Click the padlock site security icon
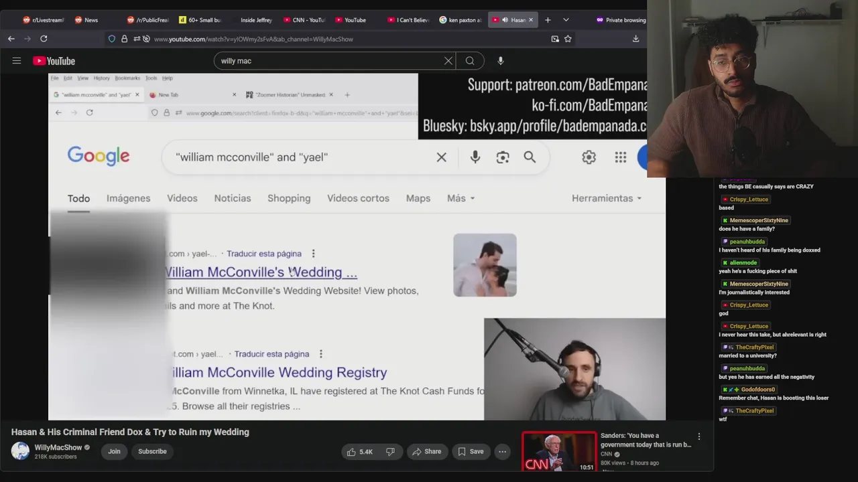The width and height of the screenshot is (858, 482). (x=124, y=39)
